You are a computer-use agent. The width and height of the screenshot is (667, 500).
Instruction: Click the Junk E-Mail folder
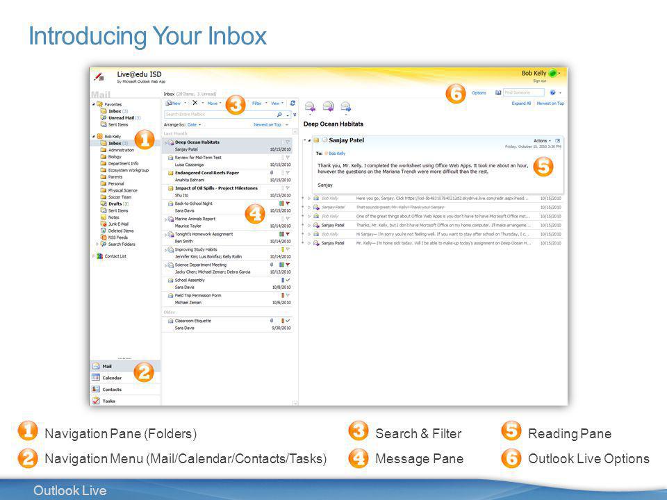tap(115, 224)
